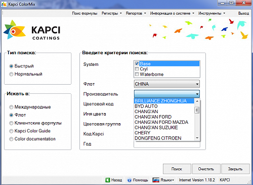The width and height of the screenshot is (253, 185).
Task: Choose the Клиентские формулы radio option
Action: pyautogui.click(x=11, y=123)
